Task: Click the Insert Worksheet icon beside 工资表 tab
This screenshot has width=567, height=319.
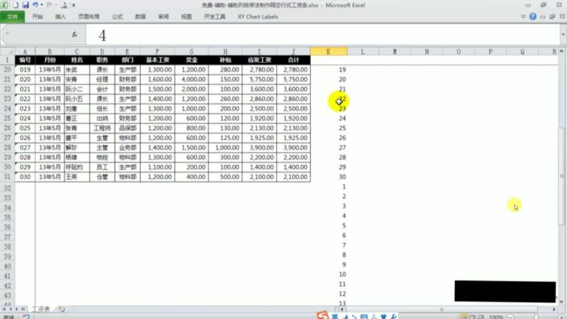Action: (x=61, y=310)
